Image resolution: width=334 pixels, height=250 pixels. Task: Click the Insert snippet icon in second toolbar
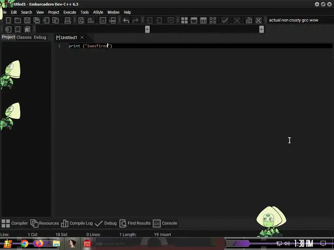pyautogui.click(x=8, y=29)
